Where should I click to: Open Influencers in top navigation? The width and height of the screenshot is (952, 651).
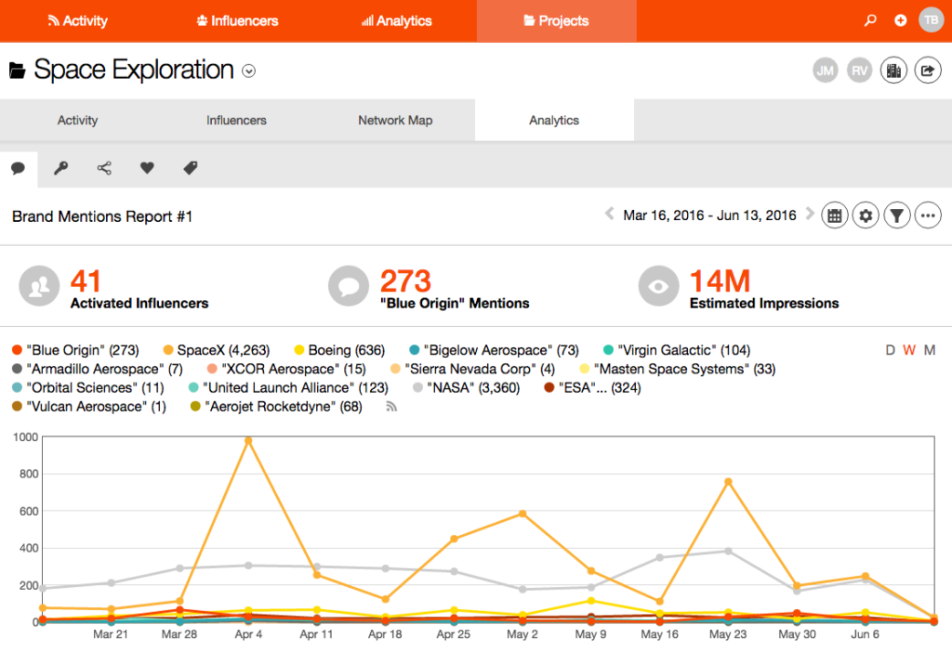(x=237, y=20)
